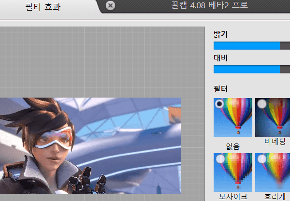Click the 대비 label
Viewport: 290px width, 201px height.
(x=220, y=58)
